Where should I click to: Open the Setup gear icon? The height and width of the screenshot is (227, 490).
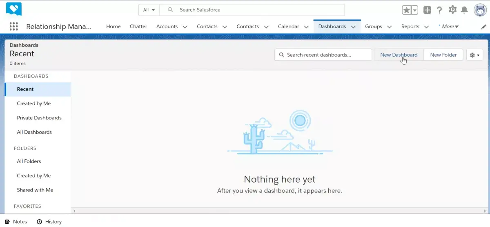click(x=452, y=10)
